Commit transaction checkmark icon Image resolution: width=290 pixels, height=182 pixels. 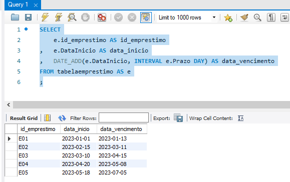pyautogui.click(x=118, y=17)
